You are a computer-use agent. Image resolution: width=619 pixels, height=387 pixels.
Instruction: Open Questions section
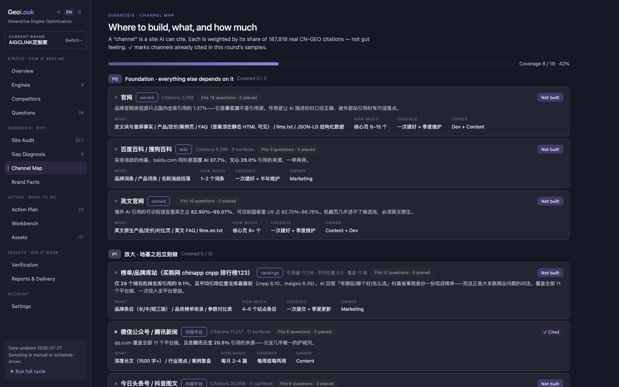coord(46,113)
